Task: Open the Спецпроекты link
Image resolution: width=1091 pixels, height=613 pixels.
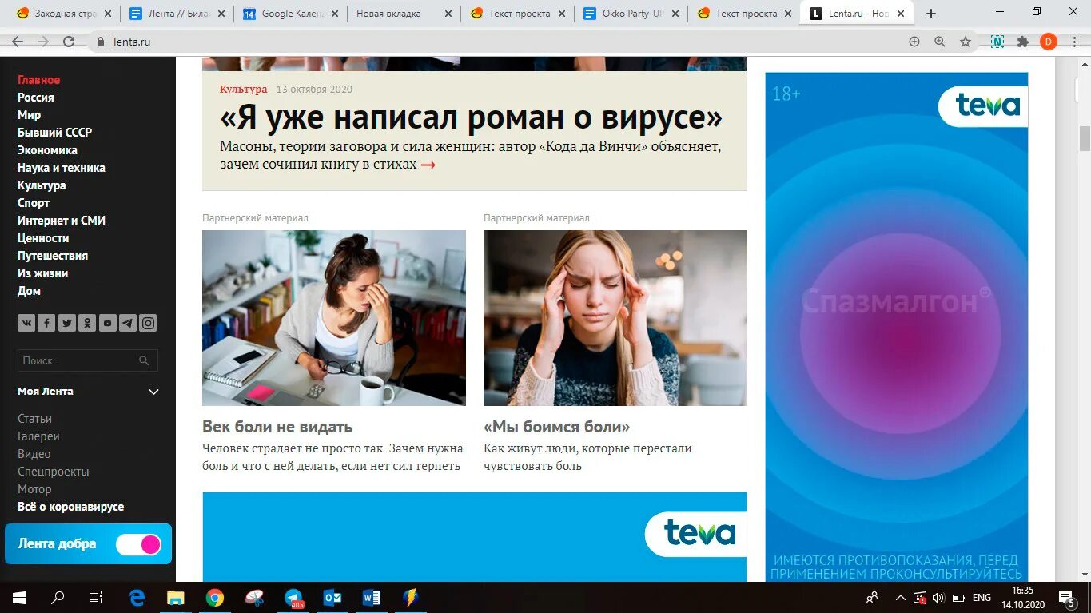Action: 54,472
